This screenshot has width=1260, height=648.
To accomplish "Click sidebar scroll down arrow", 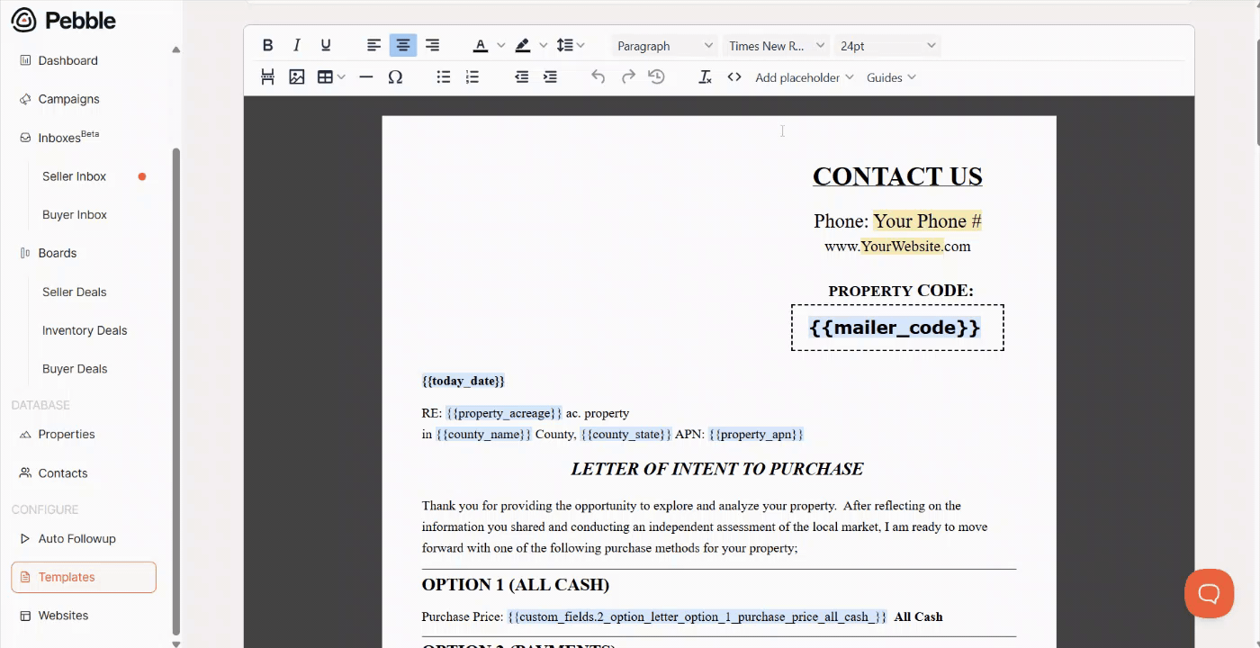I will tap(176, 643).
